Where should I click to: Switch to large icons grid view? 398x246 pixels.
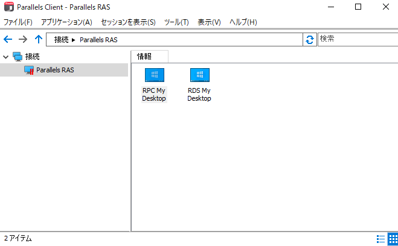[x=393, y=239]
